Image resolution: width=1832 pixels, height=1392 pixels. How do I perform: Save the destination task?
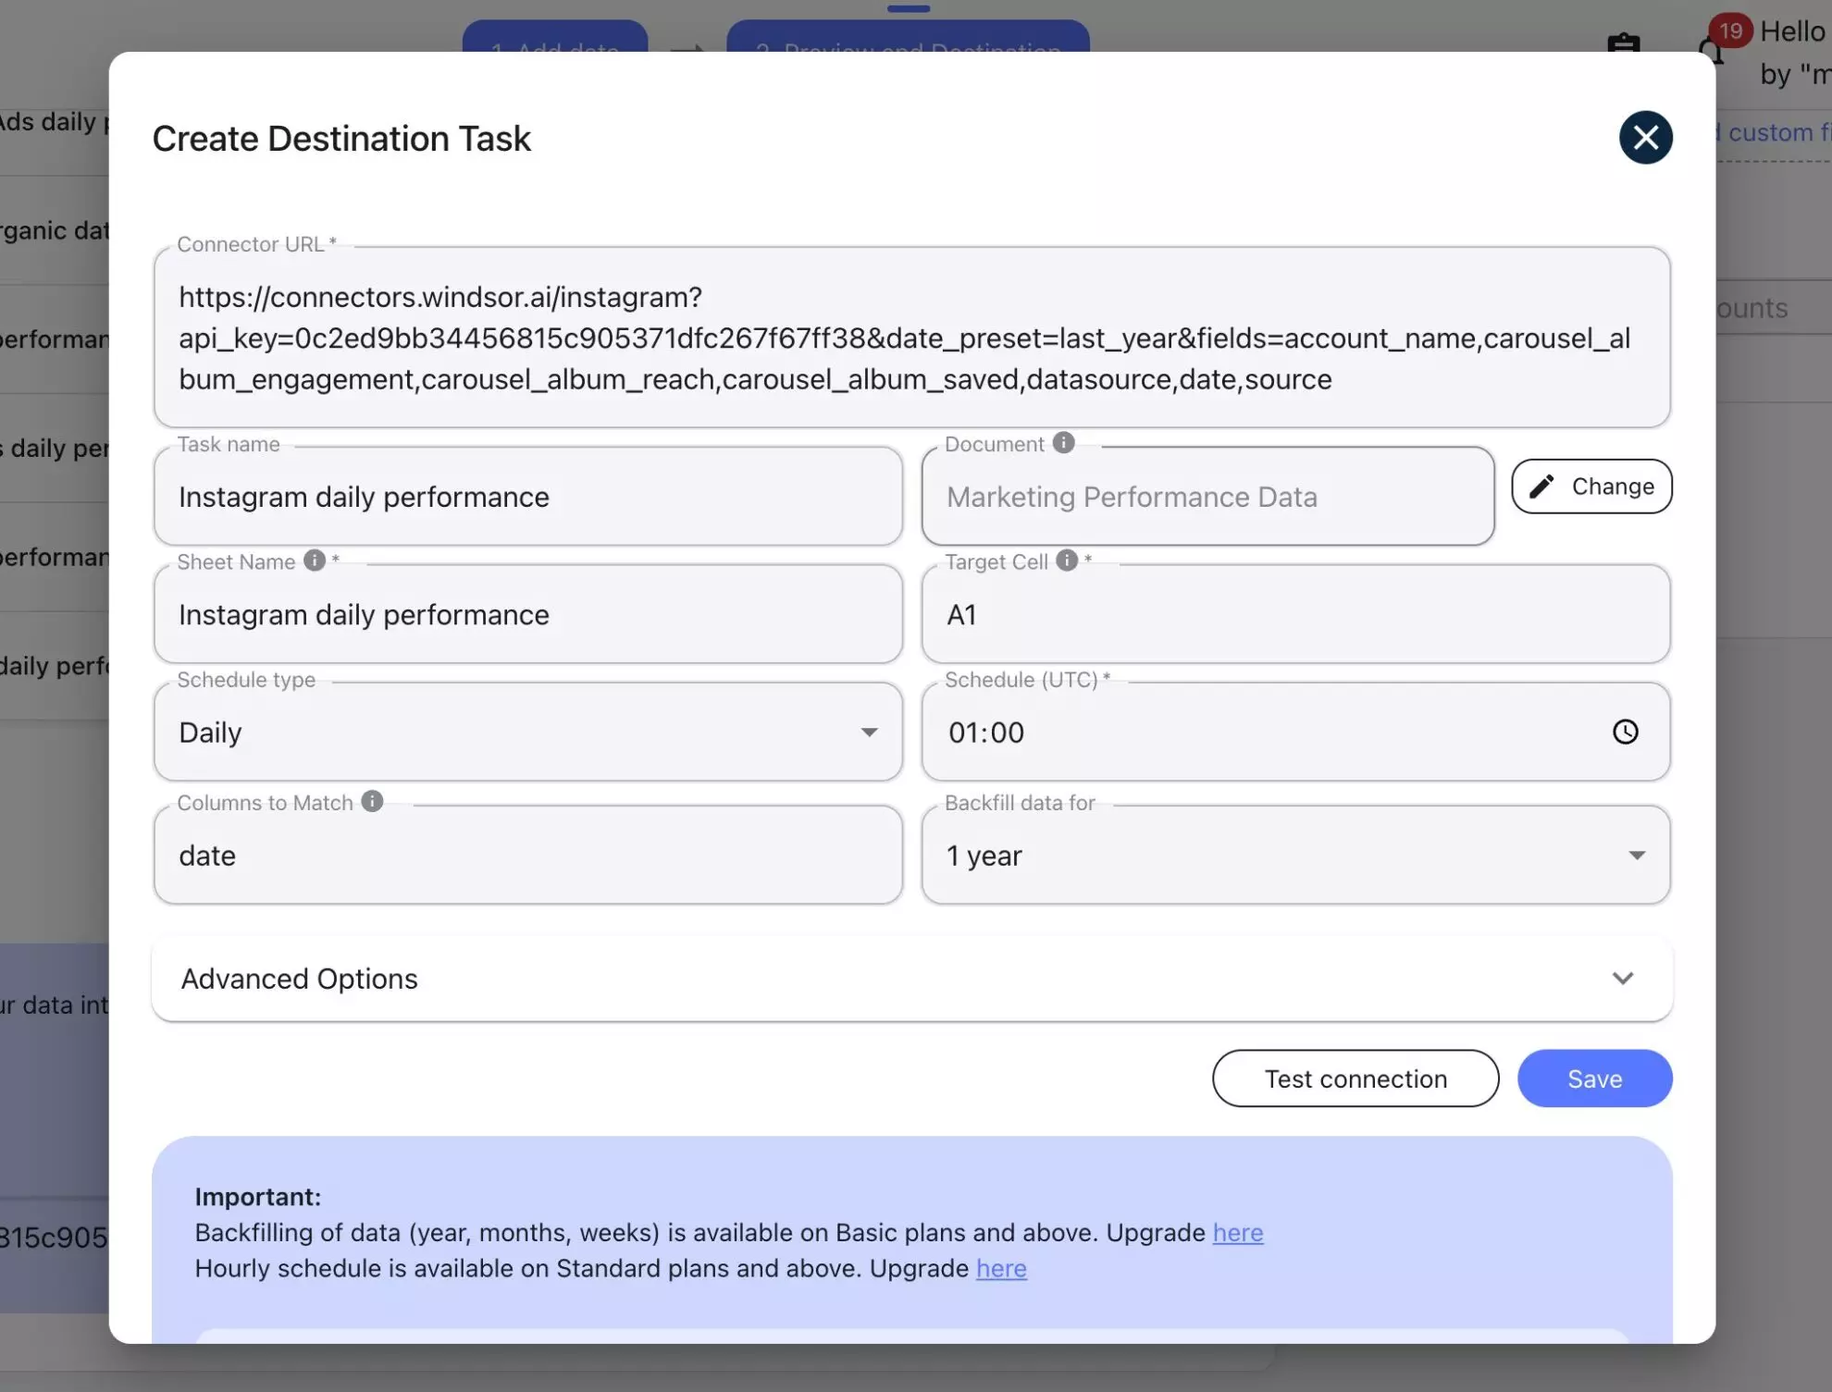click(x=1593, y=1078)
